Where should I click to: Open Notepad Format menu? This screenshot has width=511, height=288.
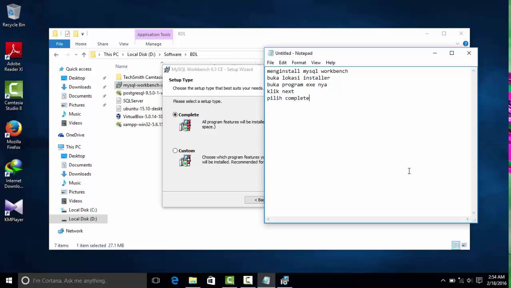299,63
